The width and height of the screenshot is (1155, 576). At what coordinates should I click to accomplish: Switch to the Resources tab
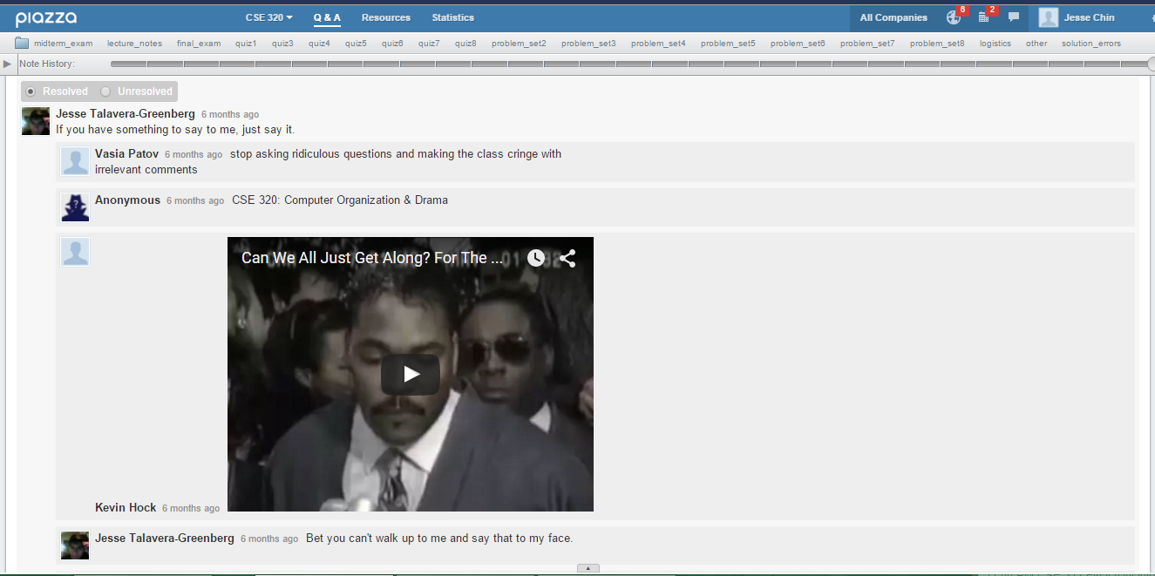coord(386,17)
